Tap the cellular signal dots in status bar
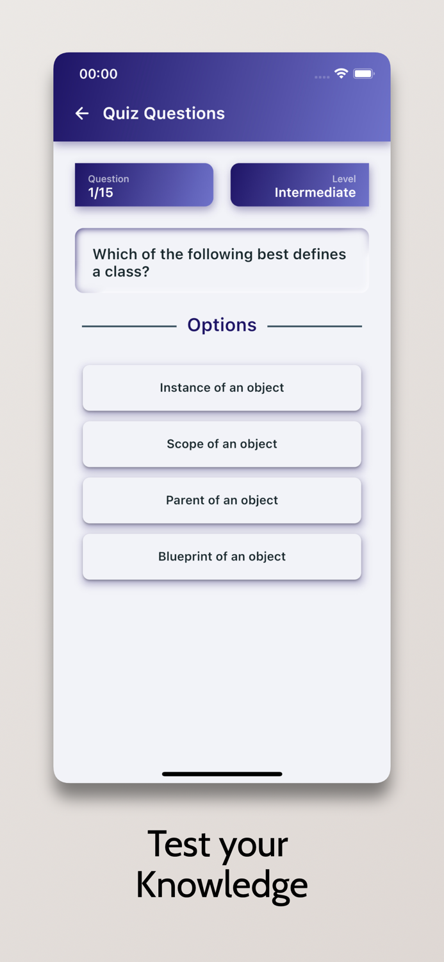This screenshot has height=962, width=444. click(x=321, y=76)
